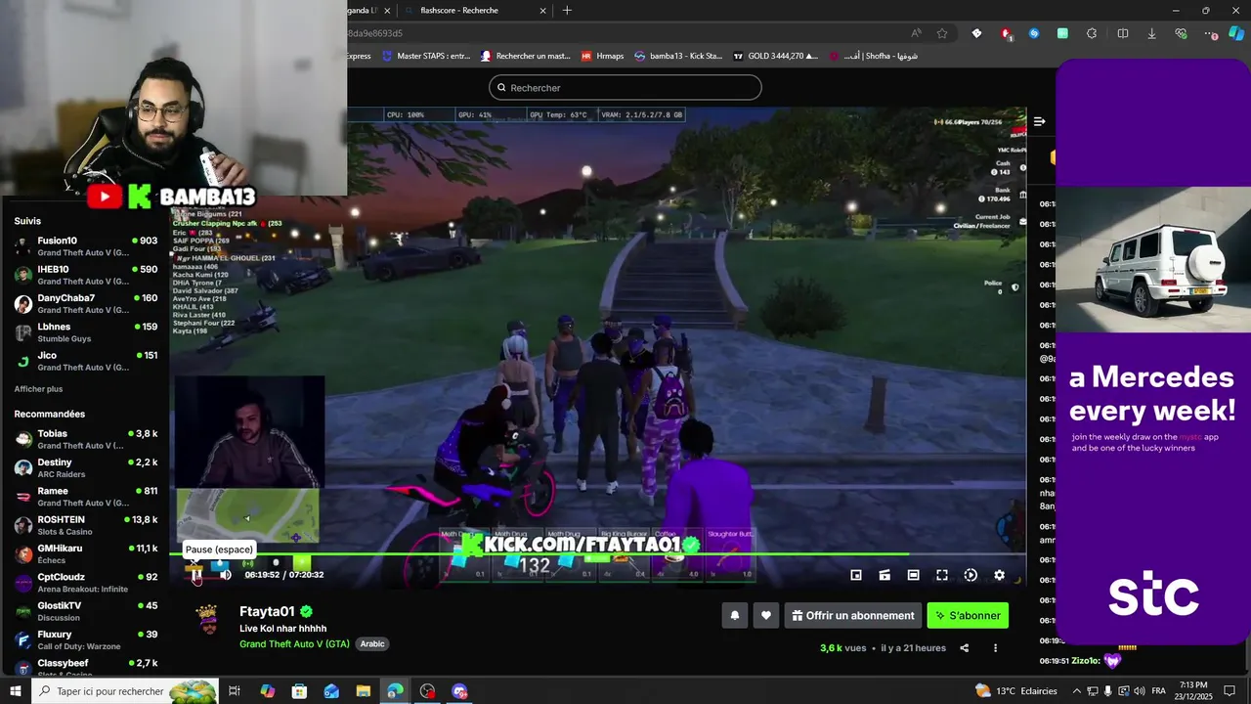
Task: Open the Shofha bookmark
Action: 874,56
